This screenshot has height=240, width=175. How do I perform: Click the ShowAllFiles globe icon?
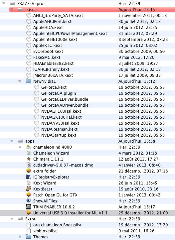[29, 201]
